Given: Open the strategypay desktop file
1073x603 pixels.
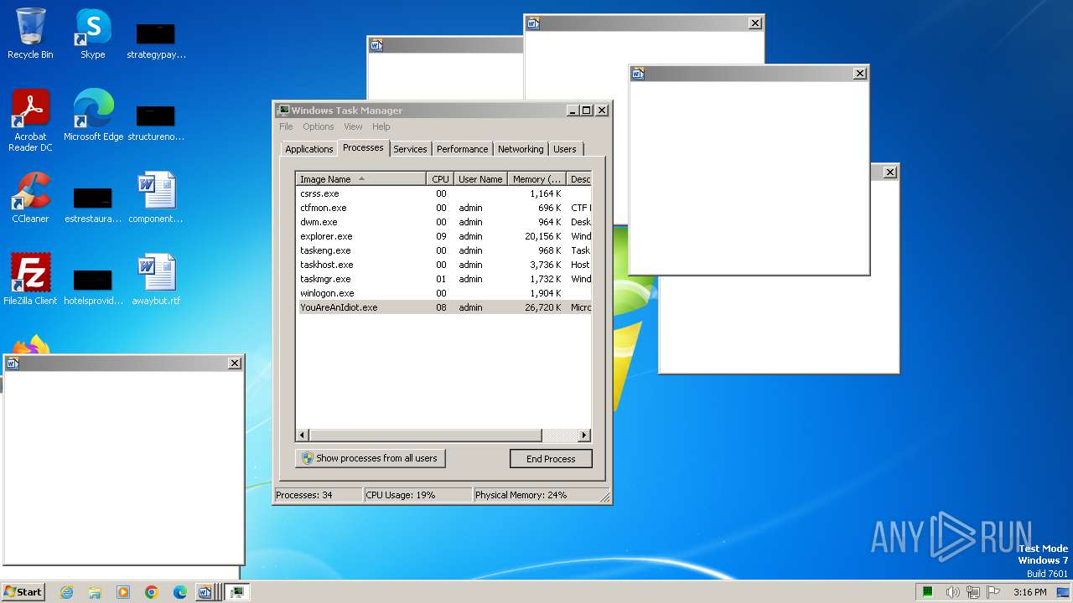Looking at the screenshot, I should pyautogui.click(x=156, y=40).
